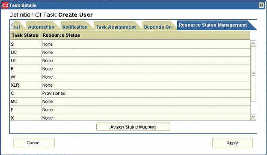This screenshot has height=155, width=267.
Task: Select the Depends On tab
Action: (158, 27)
